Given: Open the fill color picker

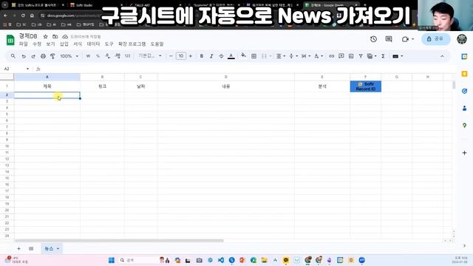Looking at the screenshot, I should click(x=243, y=55).
